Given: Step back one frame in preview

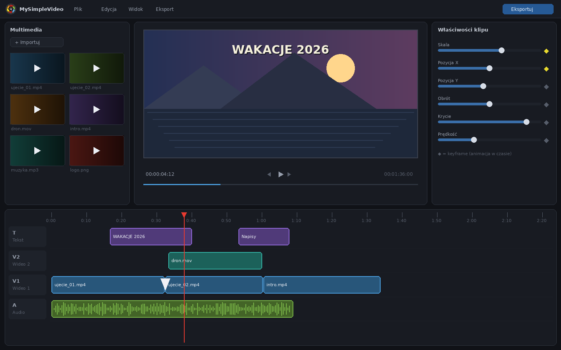Looking at the screenshot, I should coord(269,174).
